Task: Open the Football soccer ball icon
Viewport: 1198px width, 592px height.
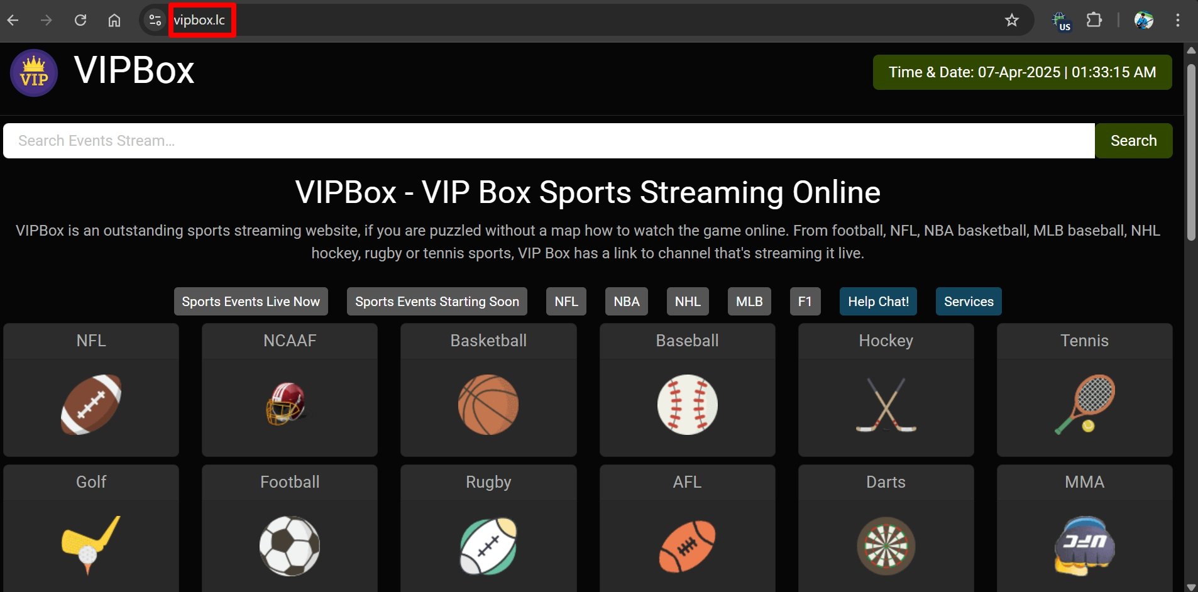Action: (x=290, y=546)
